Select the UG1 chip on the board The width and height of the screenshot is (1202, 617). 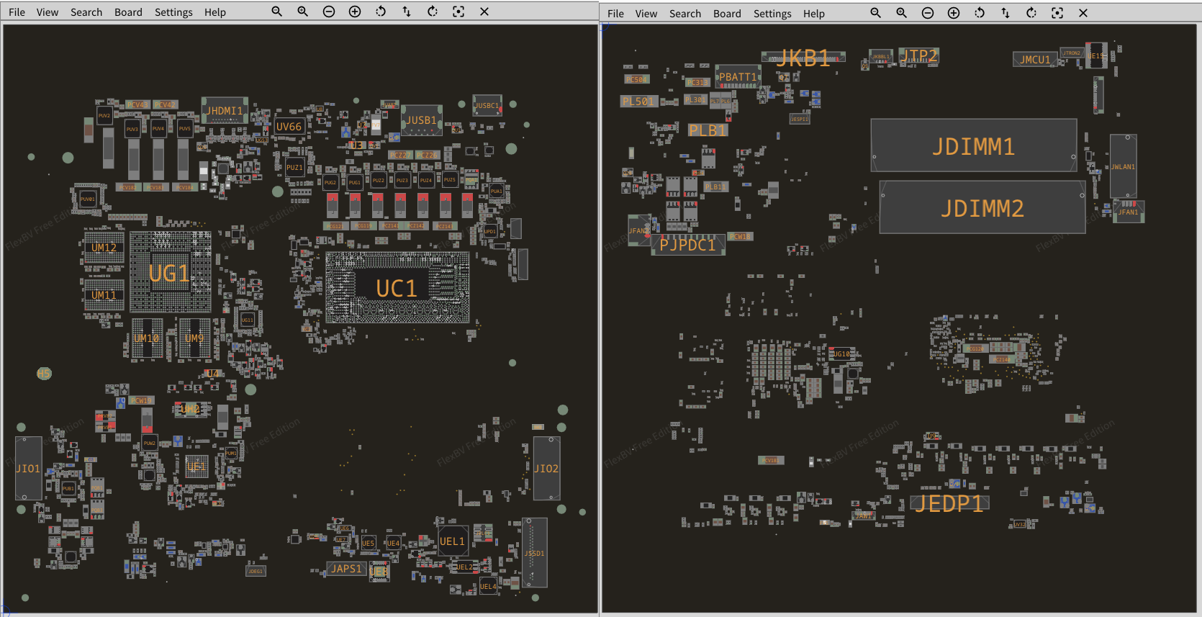(x=169, y=273)
